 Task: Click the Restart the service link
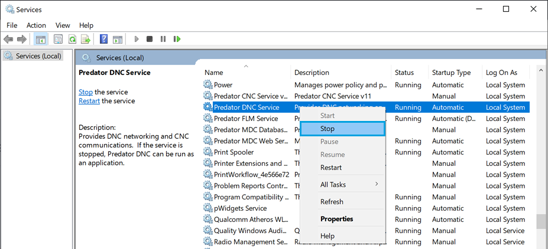pyautogui.click(x=89, y=101)
